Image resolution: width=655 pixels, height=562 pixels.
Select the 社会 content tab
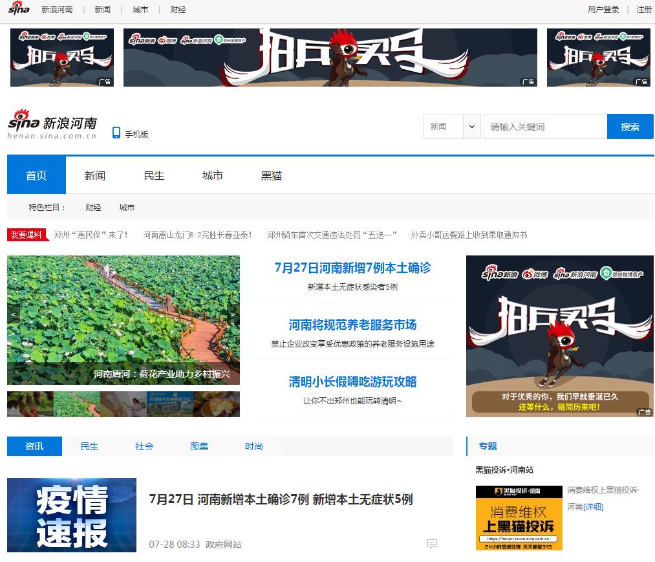(x=144, y=446)
